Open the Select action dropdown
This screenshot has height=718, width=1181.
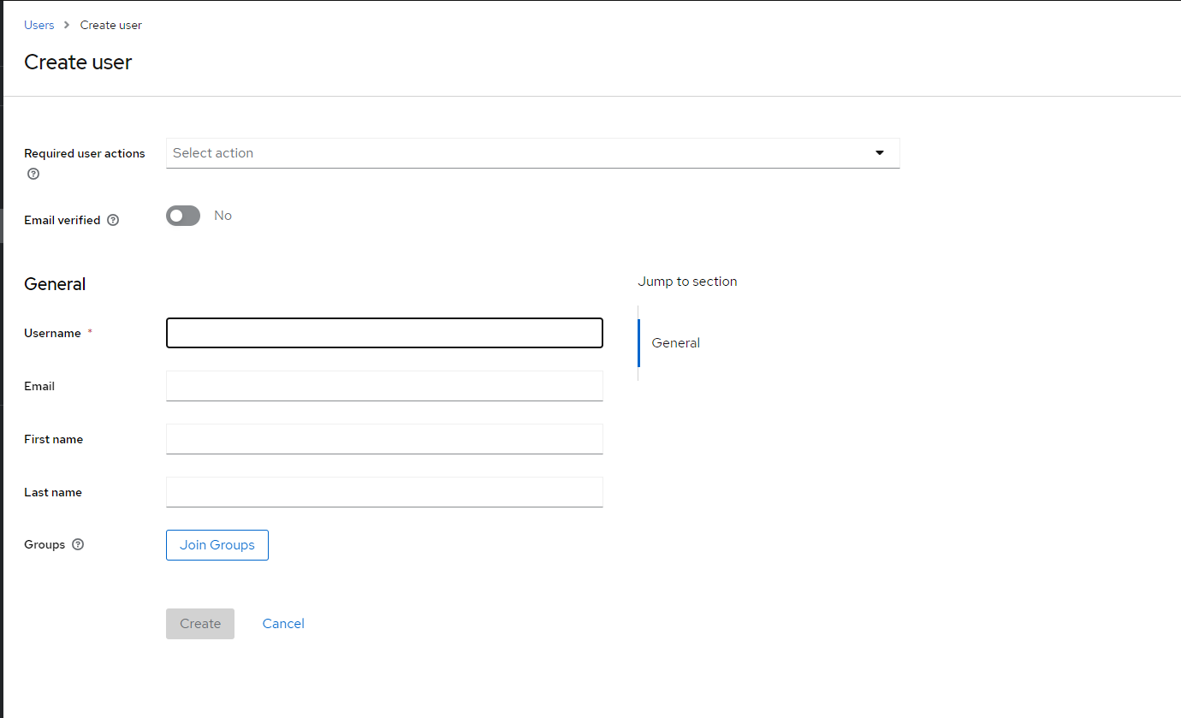pos(532,153)
